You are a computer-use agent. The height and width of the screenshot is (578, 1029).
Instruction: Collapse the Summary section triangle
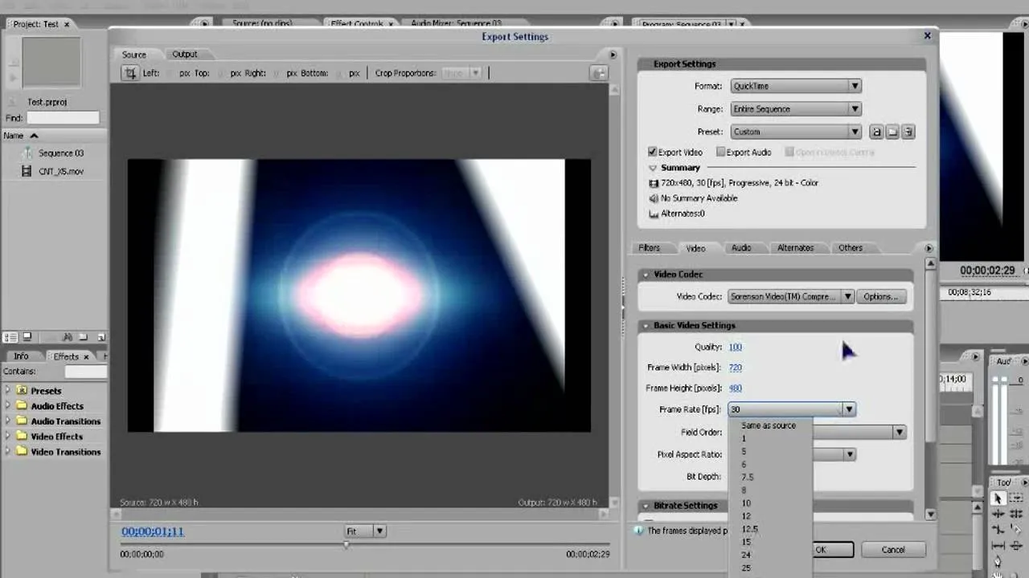(653, 168)
